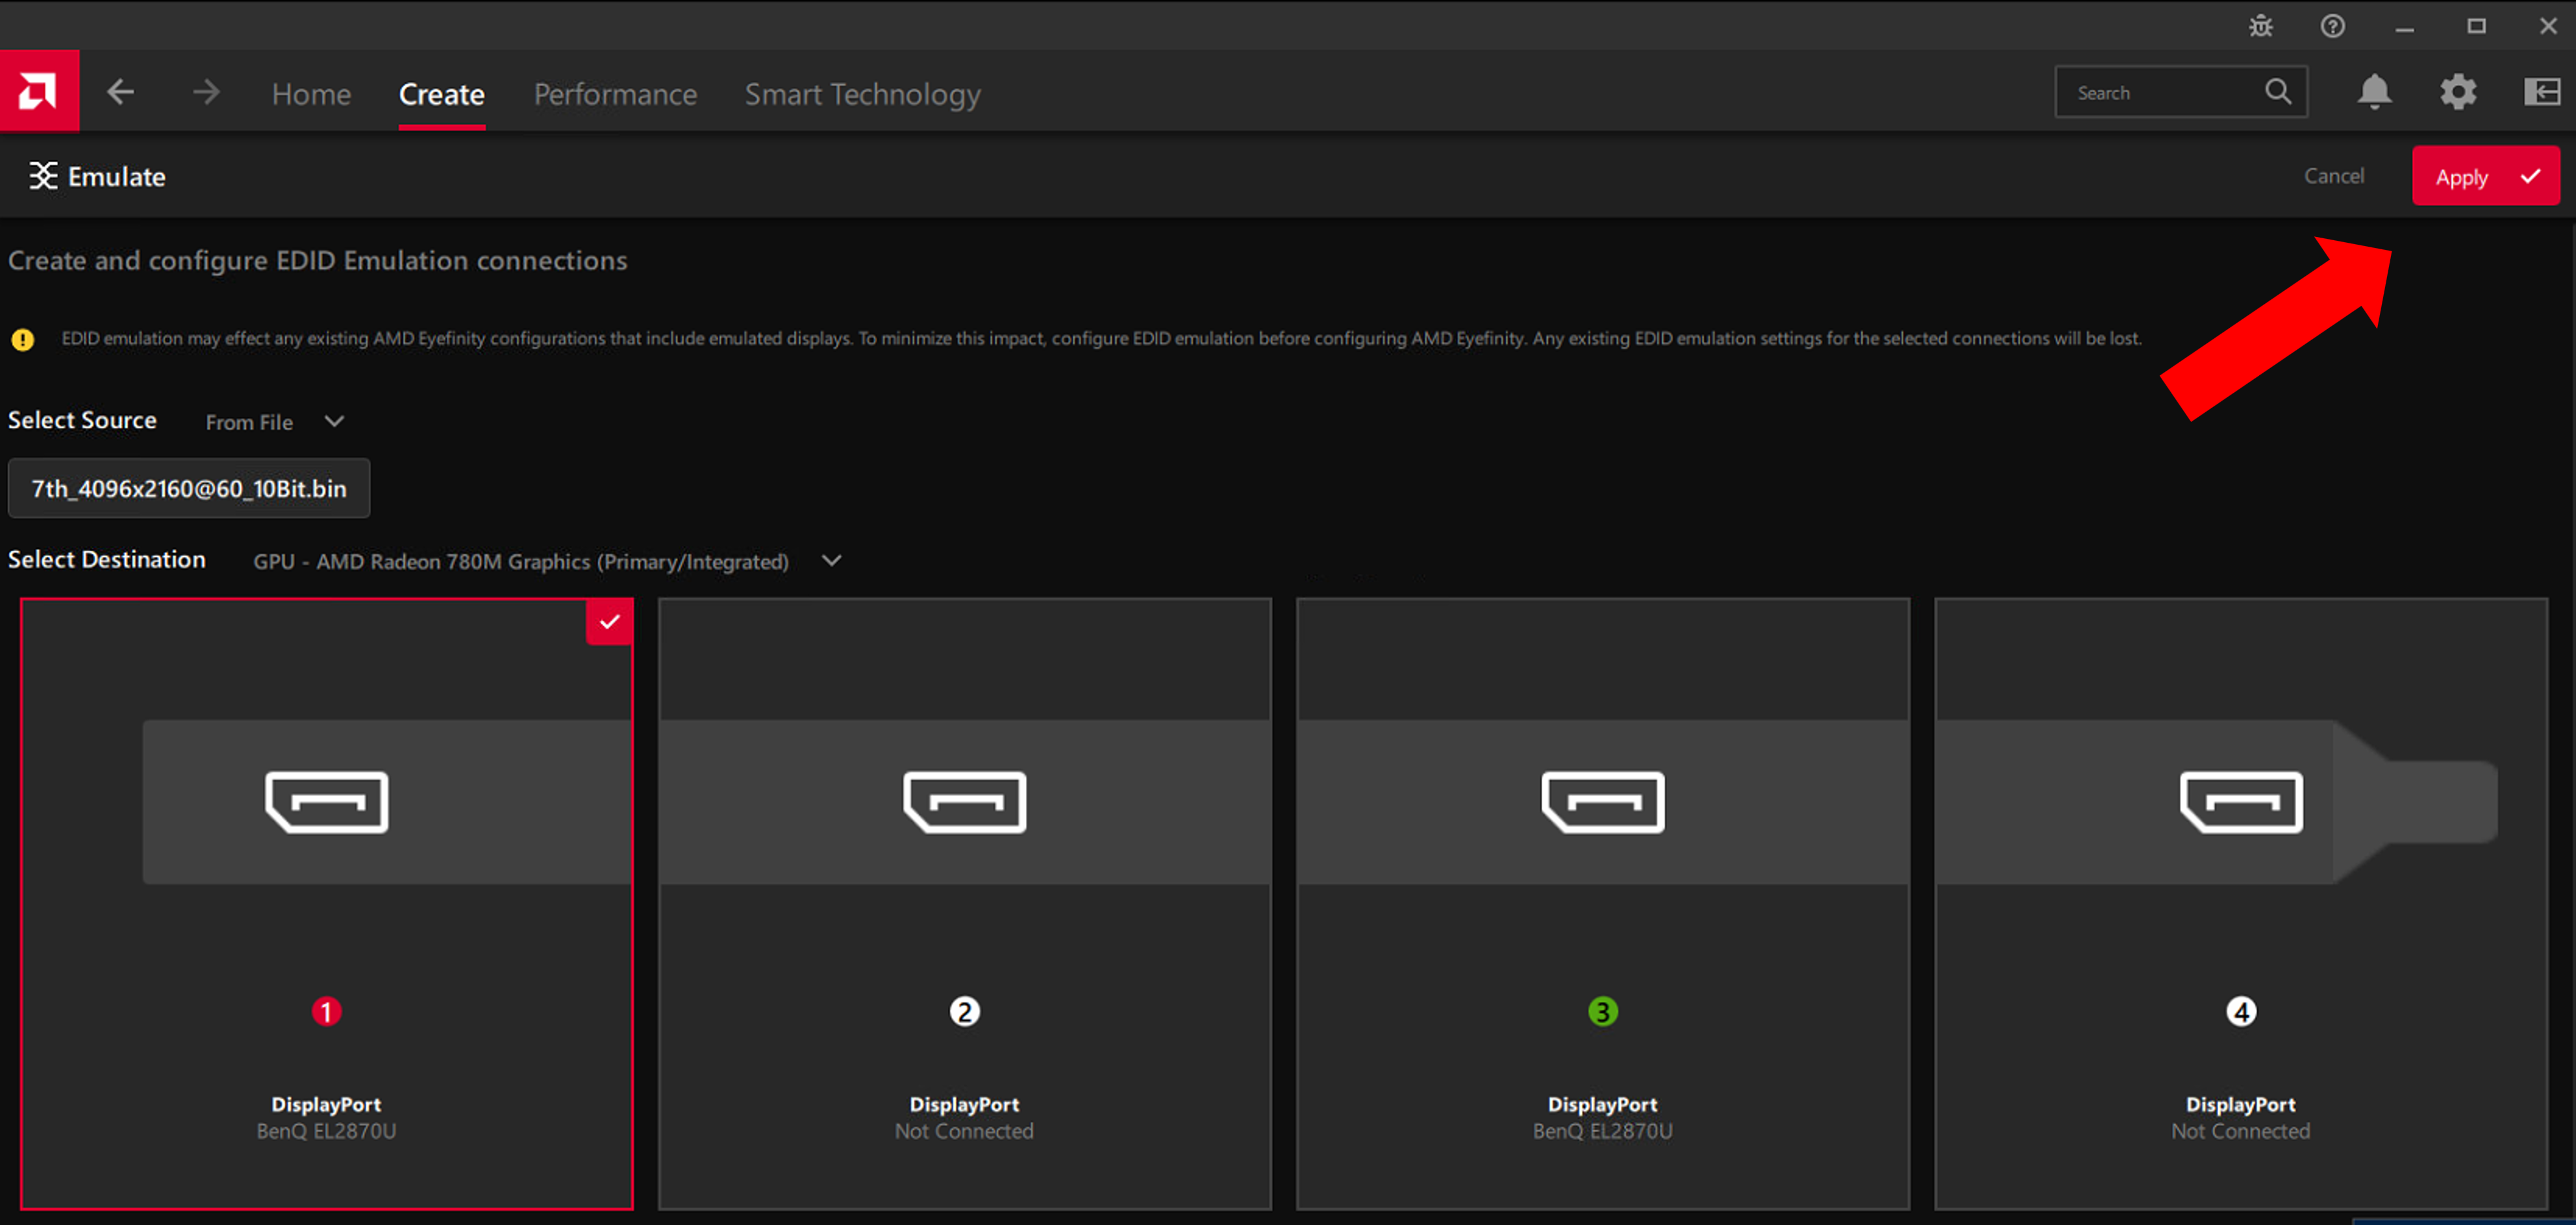
Task: Click BenQ EL2870U under DisplayPort 1
Action: point(327,1131)
